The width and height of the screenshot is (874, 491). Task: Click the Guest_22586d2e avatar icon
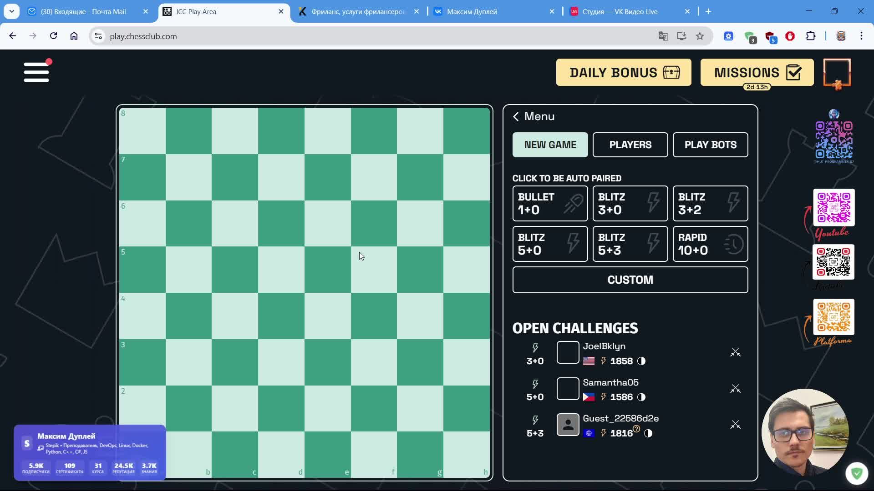tap(568, 425)
